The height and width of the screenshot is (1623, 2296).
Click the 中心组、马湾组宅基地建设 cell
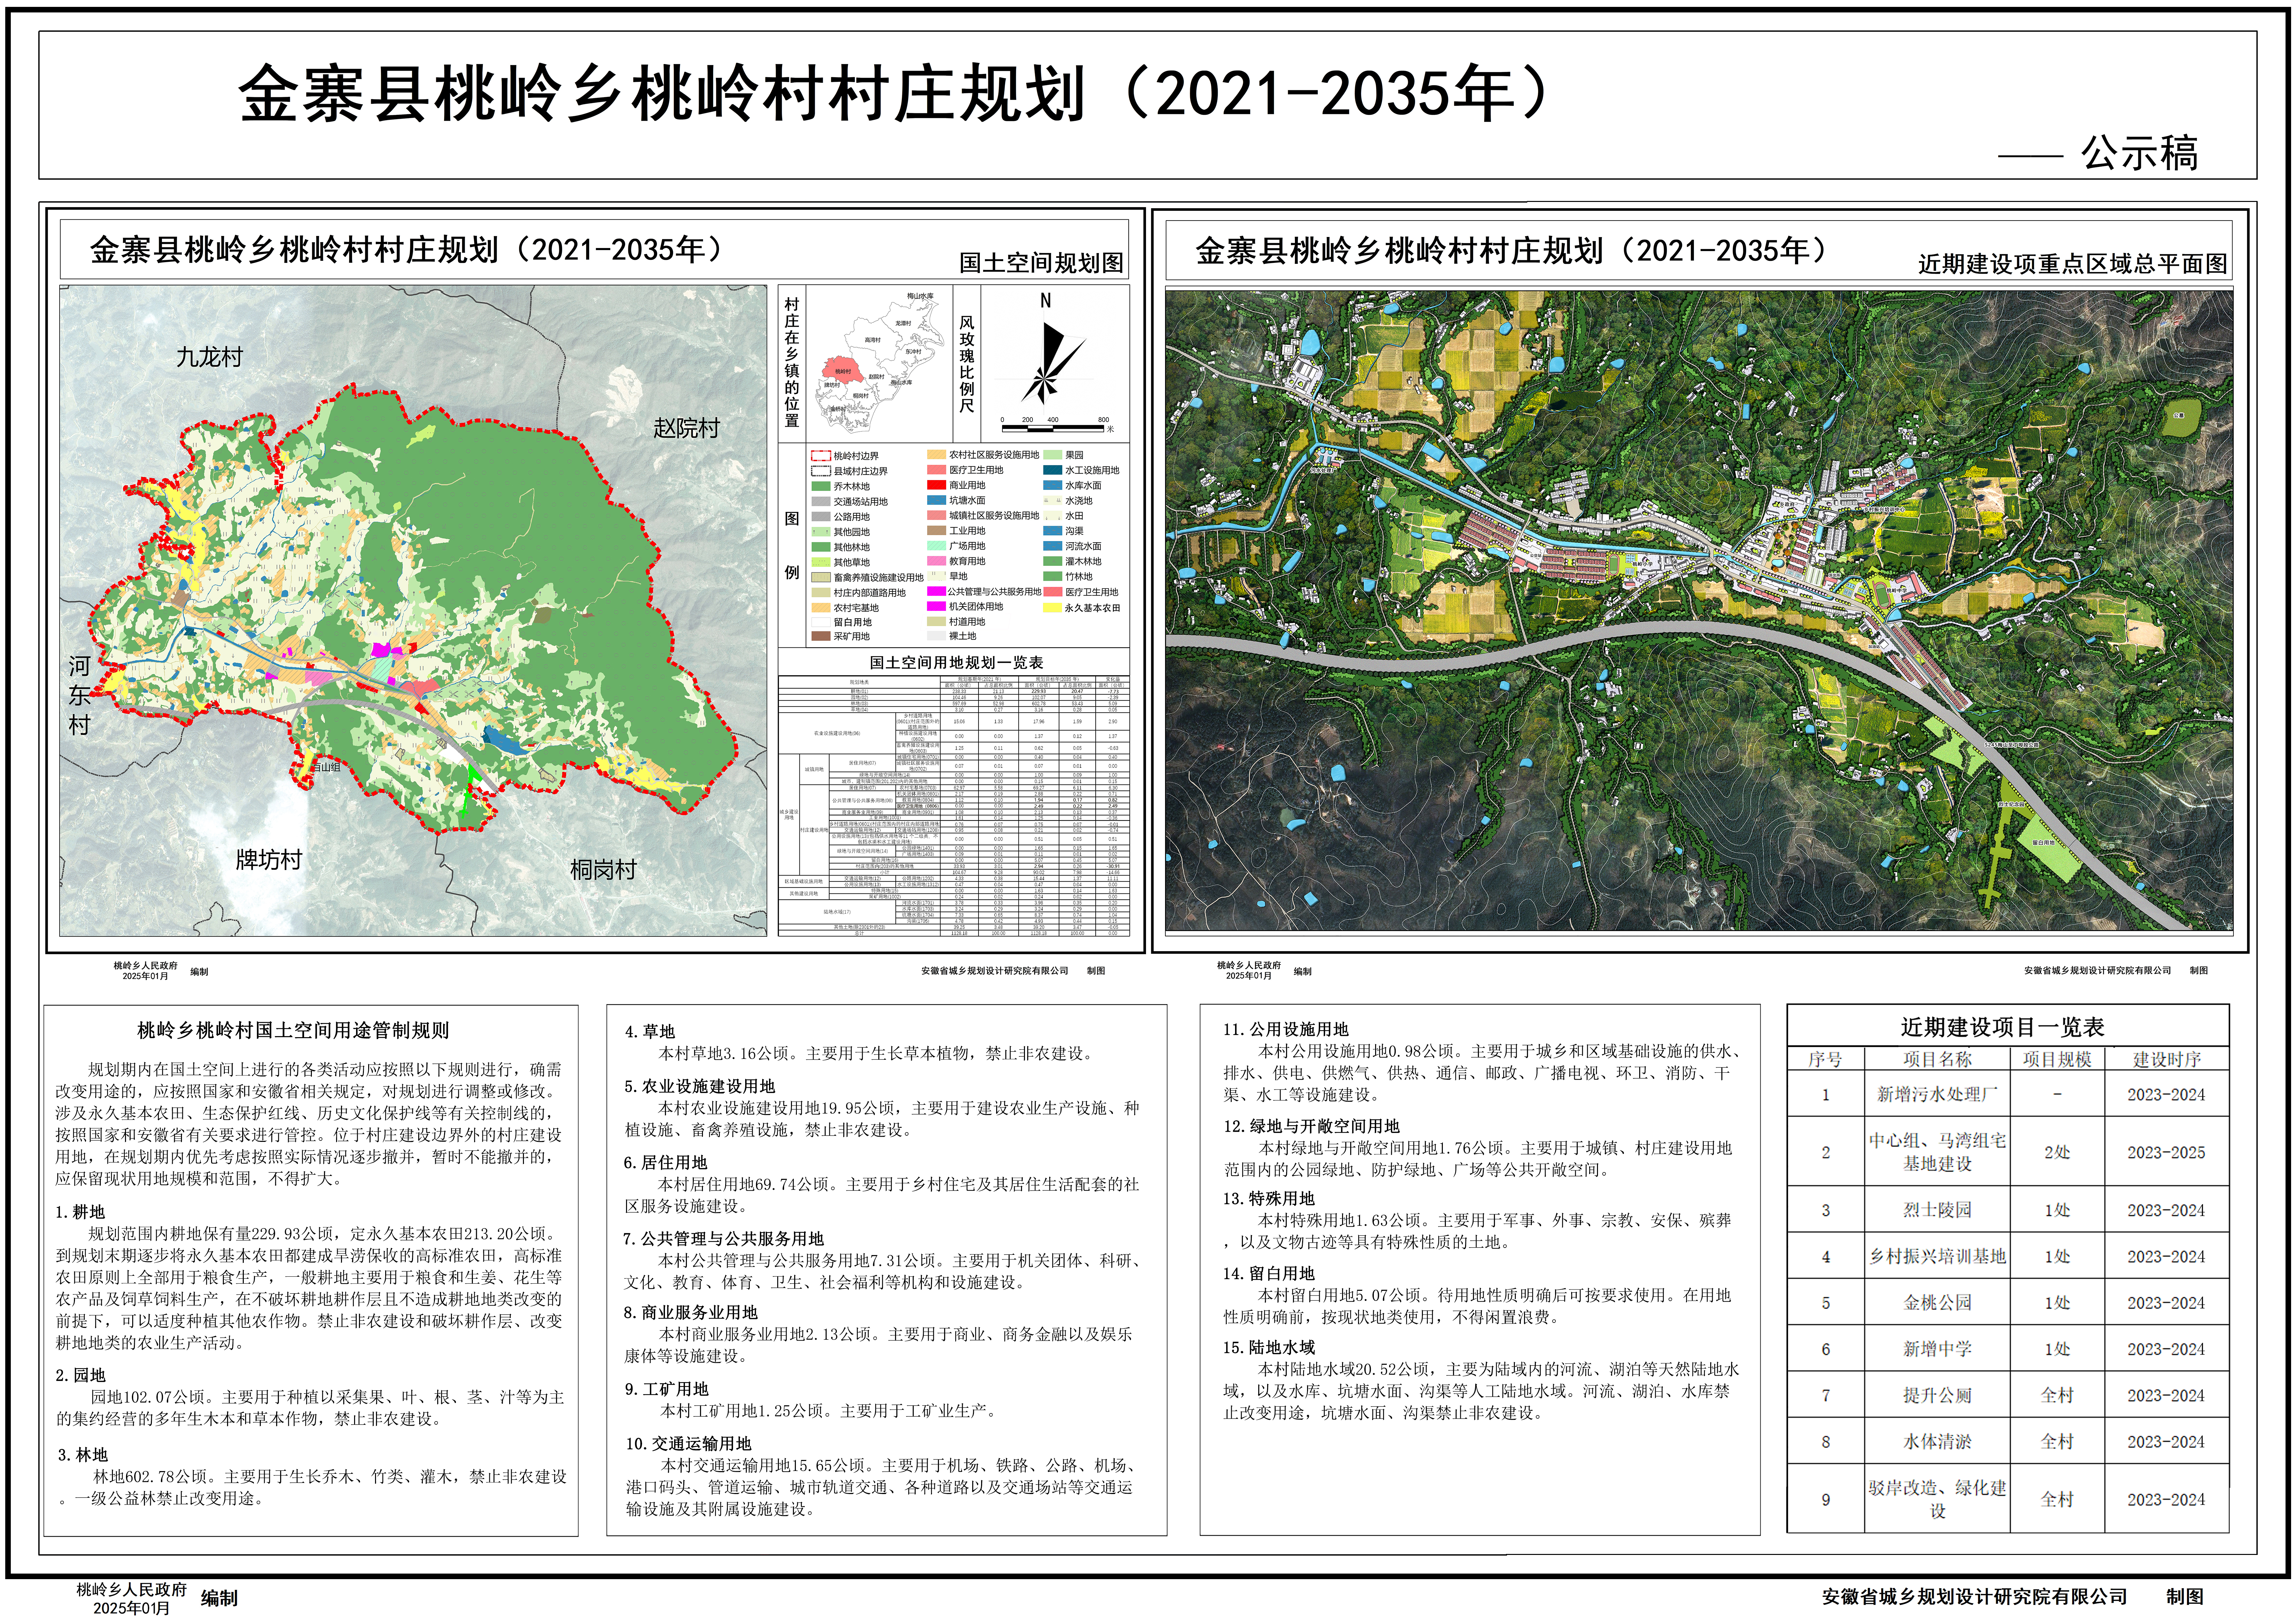[1937, 1152]
